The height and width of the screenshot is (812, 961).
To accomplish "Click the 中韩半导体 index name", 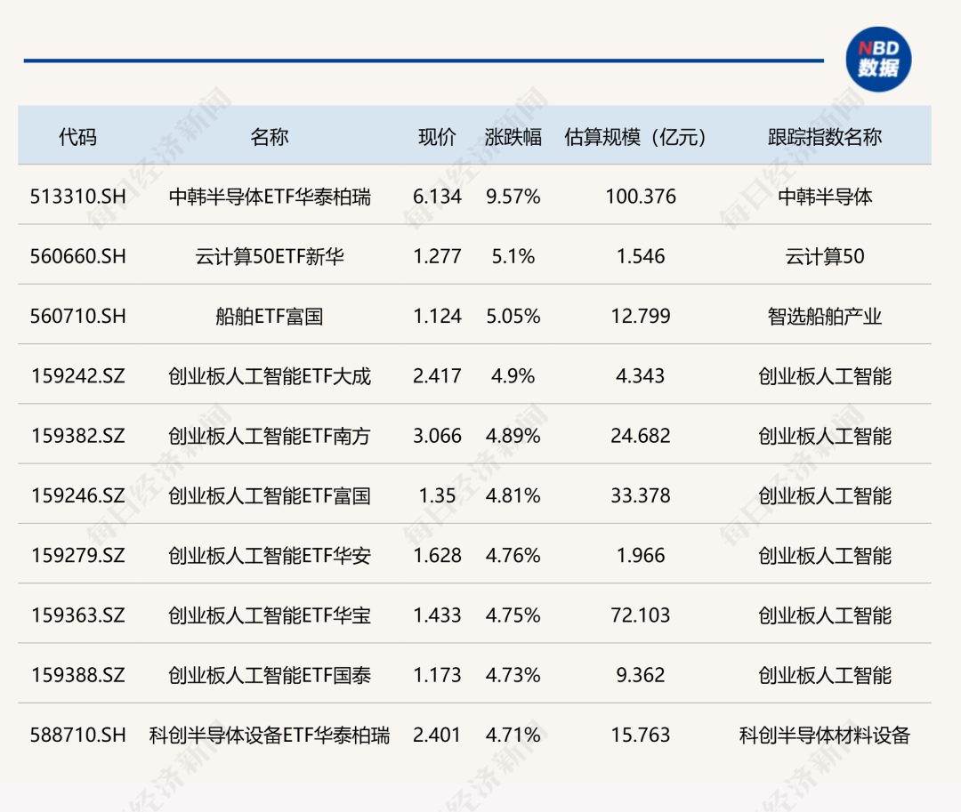I will [x=825, y=197].
